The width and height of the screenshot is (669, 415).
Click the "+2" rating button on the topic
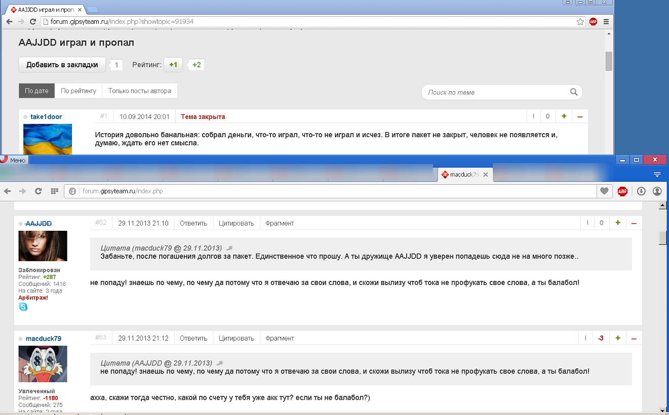point(196,65)
